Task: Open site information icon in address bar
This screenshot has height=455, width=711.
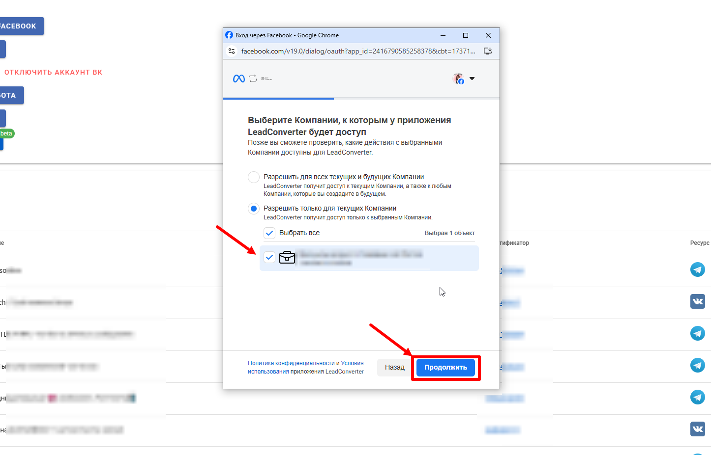Action: click(x=232, y=51)
